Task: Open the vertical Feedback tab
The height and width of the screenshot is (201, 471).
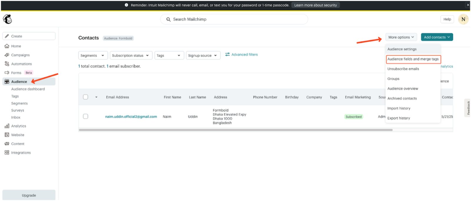Action: pos(468,108)
